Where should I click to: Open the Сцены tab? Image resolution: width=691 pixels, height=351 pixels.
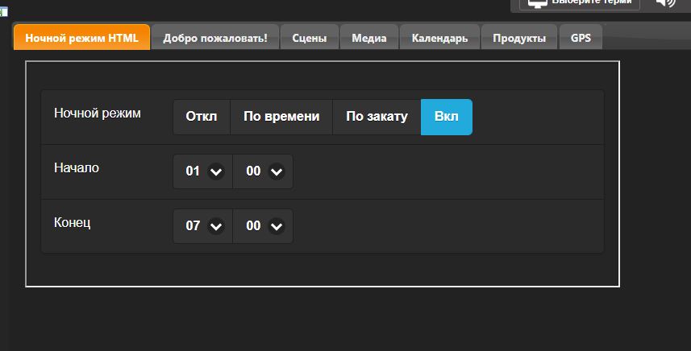pos(310,37)
